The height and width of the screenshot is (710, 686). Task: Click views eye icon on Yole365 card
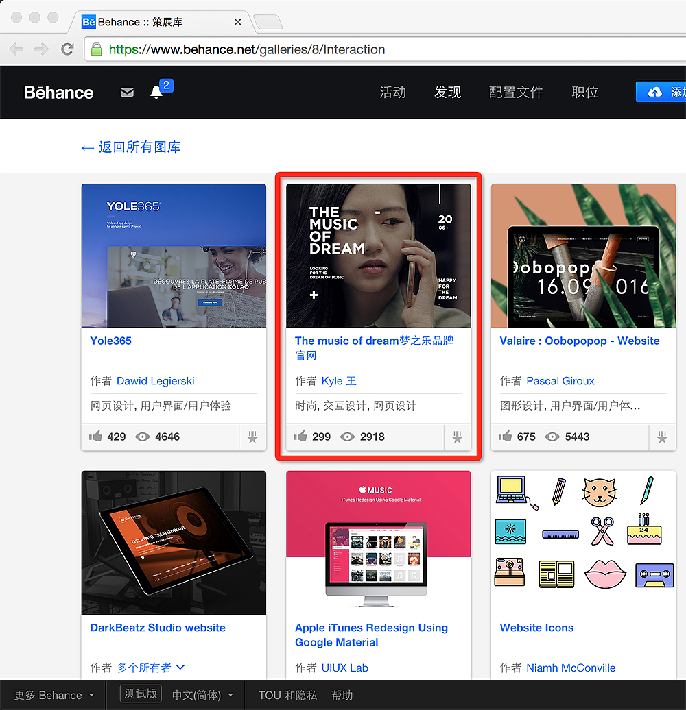coord(142,437)
